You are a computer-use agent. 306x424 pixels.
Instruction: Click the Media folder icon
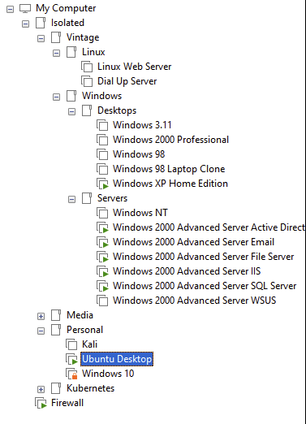(x=56, y=315)
